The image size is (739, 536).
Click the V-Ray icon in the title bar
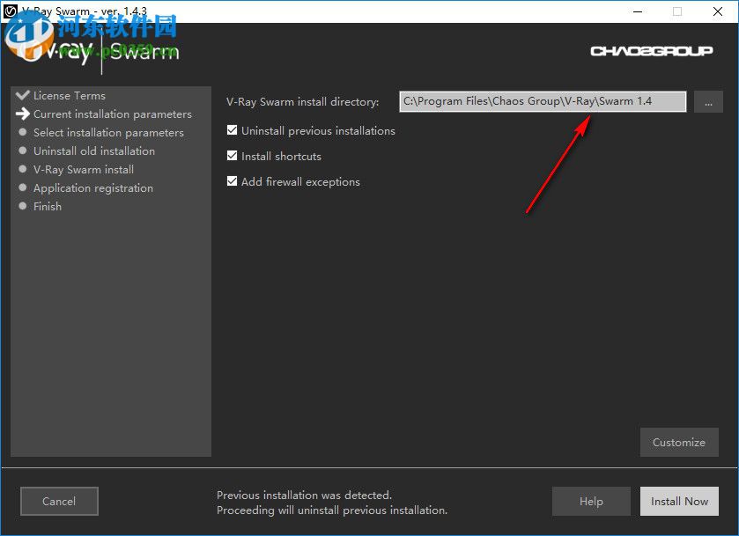click(9, 11)
